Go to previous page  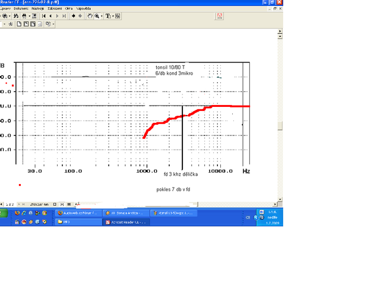click(x=50, y=16)
